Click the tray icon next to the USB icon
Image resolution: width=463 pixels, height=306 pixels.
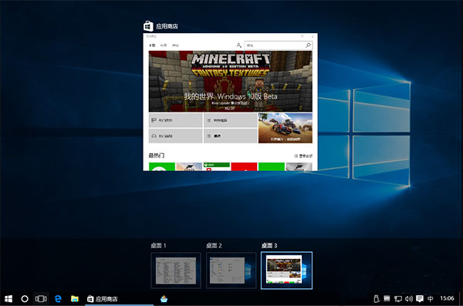pos(387,298)
